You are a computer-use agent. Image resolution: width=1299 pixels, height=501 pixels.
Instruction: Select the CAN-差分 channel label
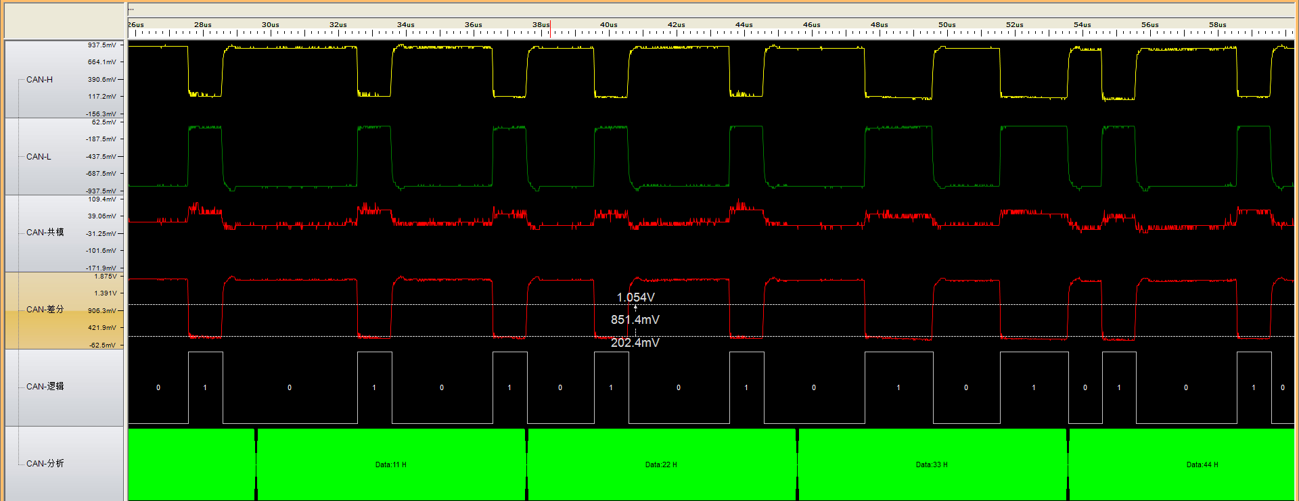45,310
